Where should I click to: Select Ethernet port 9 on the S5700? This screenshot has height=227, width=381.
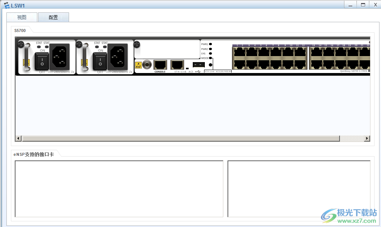pos(288,52)
